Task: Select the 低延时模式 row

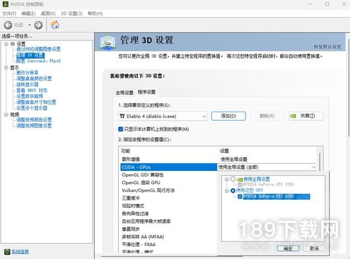Action: (x=169, y=206)
